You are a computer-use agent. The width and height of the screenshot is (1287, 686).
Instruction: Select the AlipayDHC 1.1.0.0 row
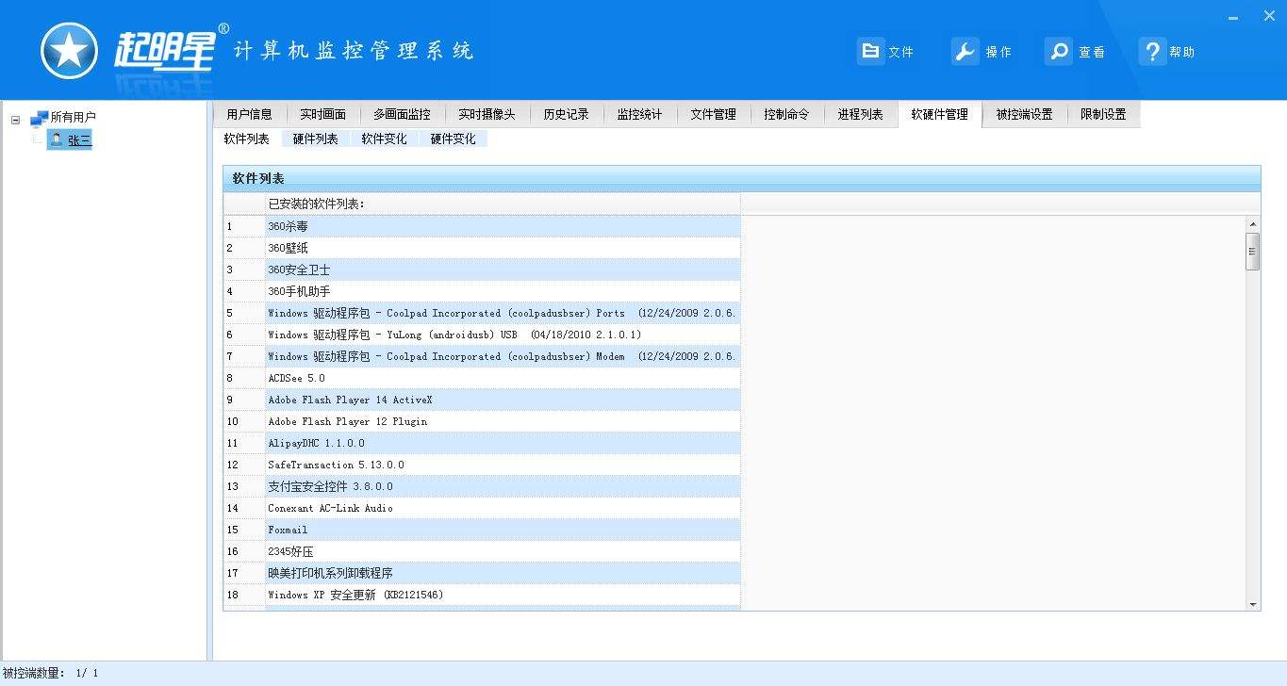[482, 443]
